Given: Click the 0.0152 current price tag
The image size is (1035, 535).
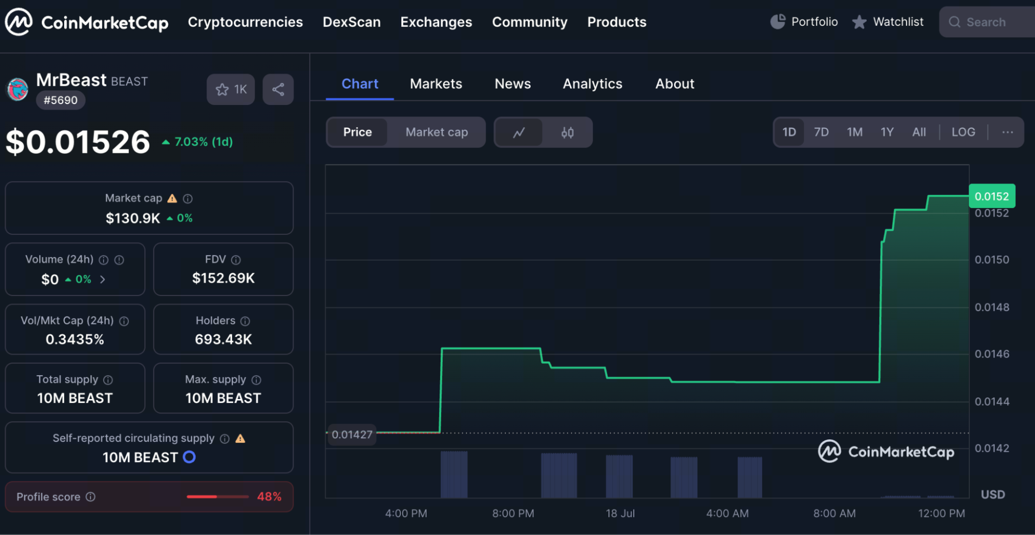Looking at the screenshot, I should 992,196.
